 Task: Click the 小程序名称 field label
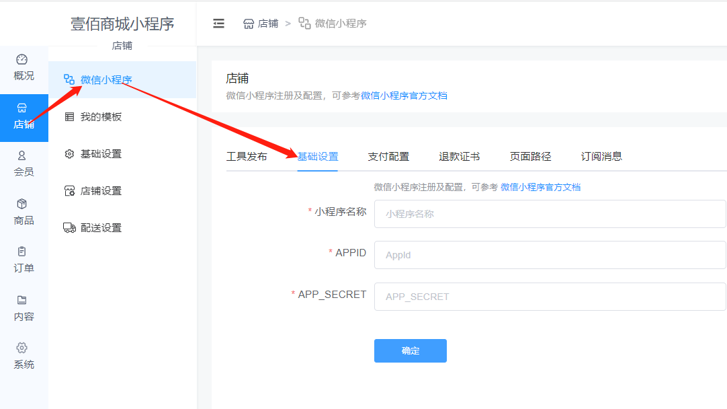coord(340,212)
